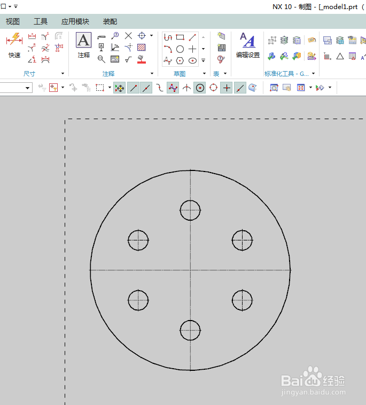The image size is (366, 405).
Task: Select the crosshatch fill icon
Action: [141, 48]
